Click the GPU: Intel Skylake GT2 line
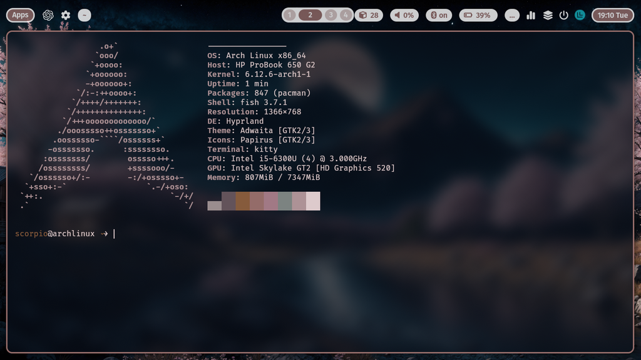The height and width of the screenshot is (360, 641). (x=301, y=168)
